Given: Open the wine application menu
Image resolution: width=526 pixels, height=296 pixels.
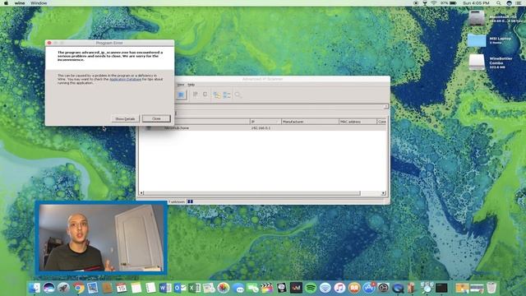Looking at the screenshot, I should coord(20,3).
